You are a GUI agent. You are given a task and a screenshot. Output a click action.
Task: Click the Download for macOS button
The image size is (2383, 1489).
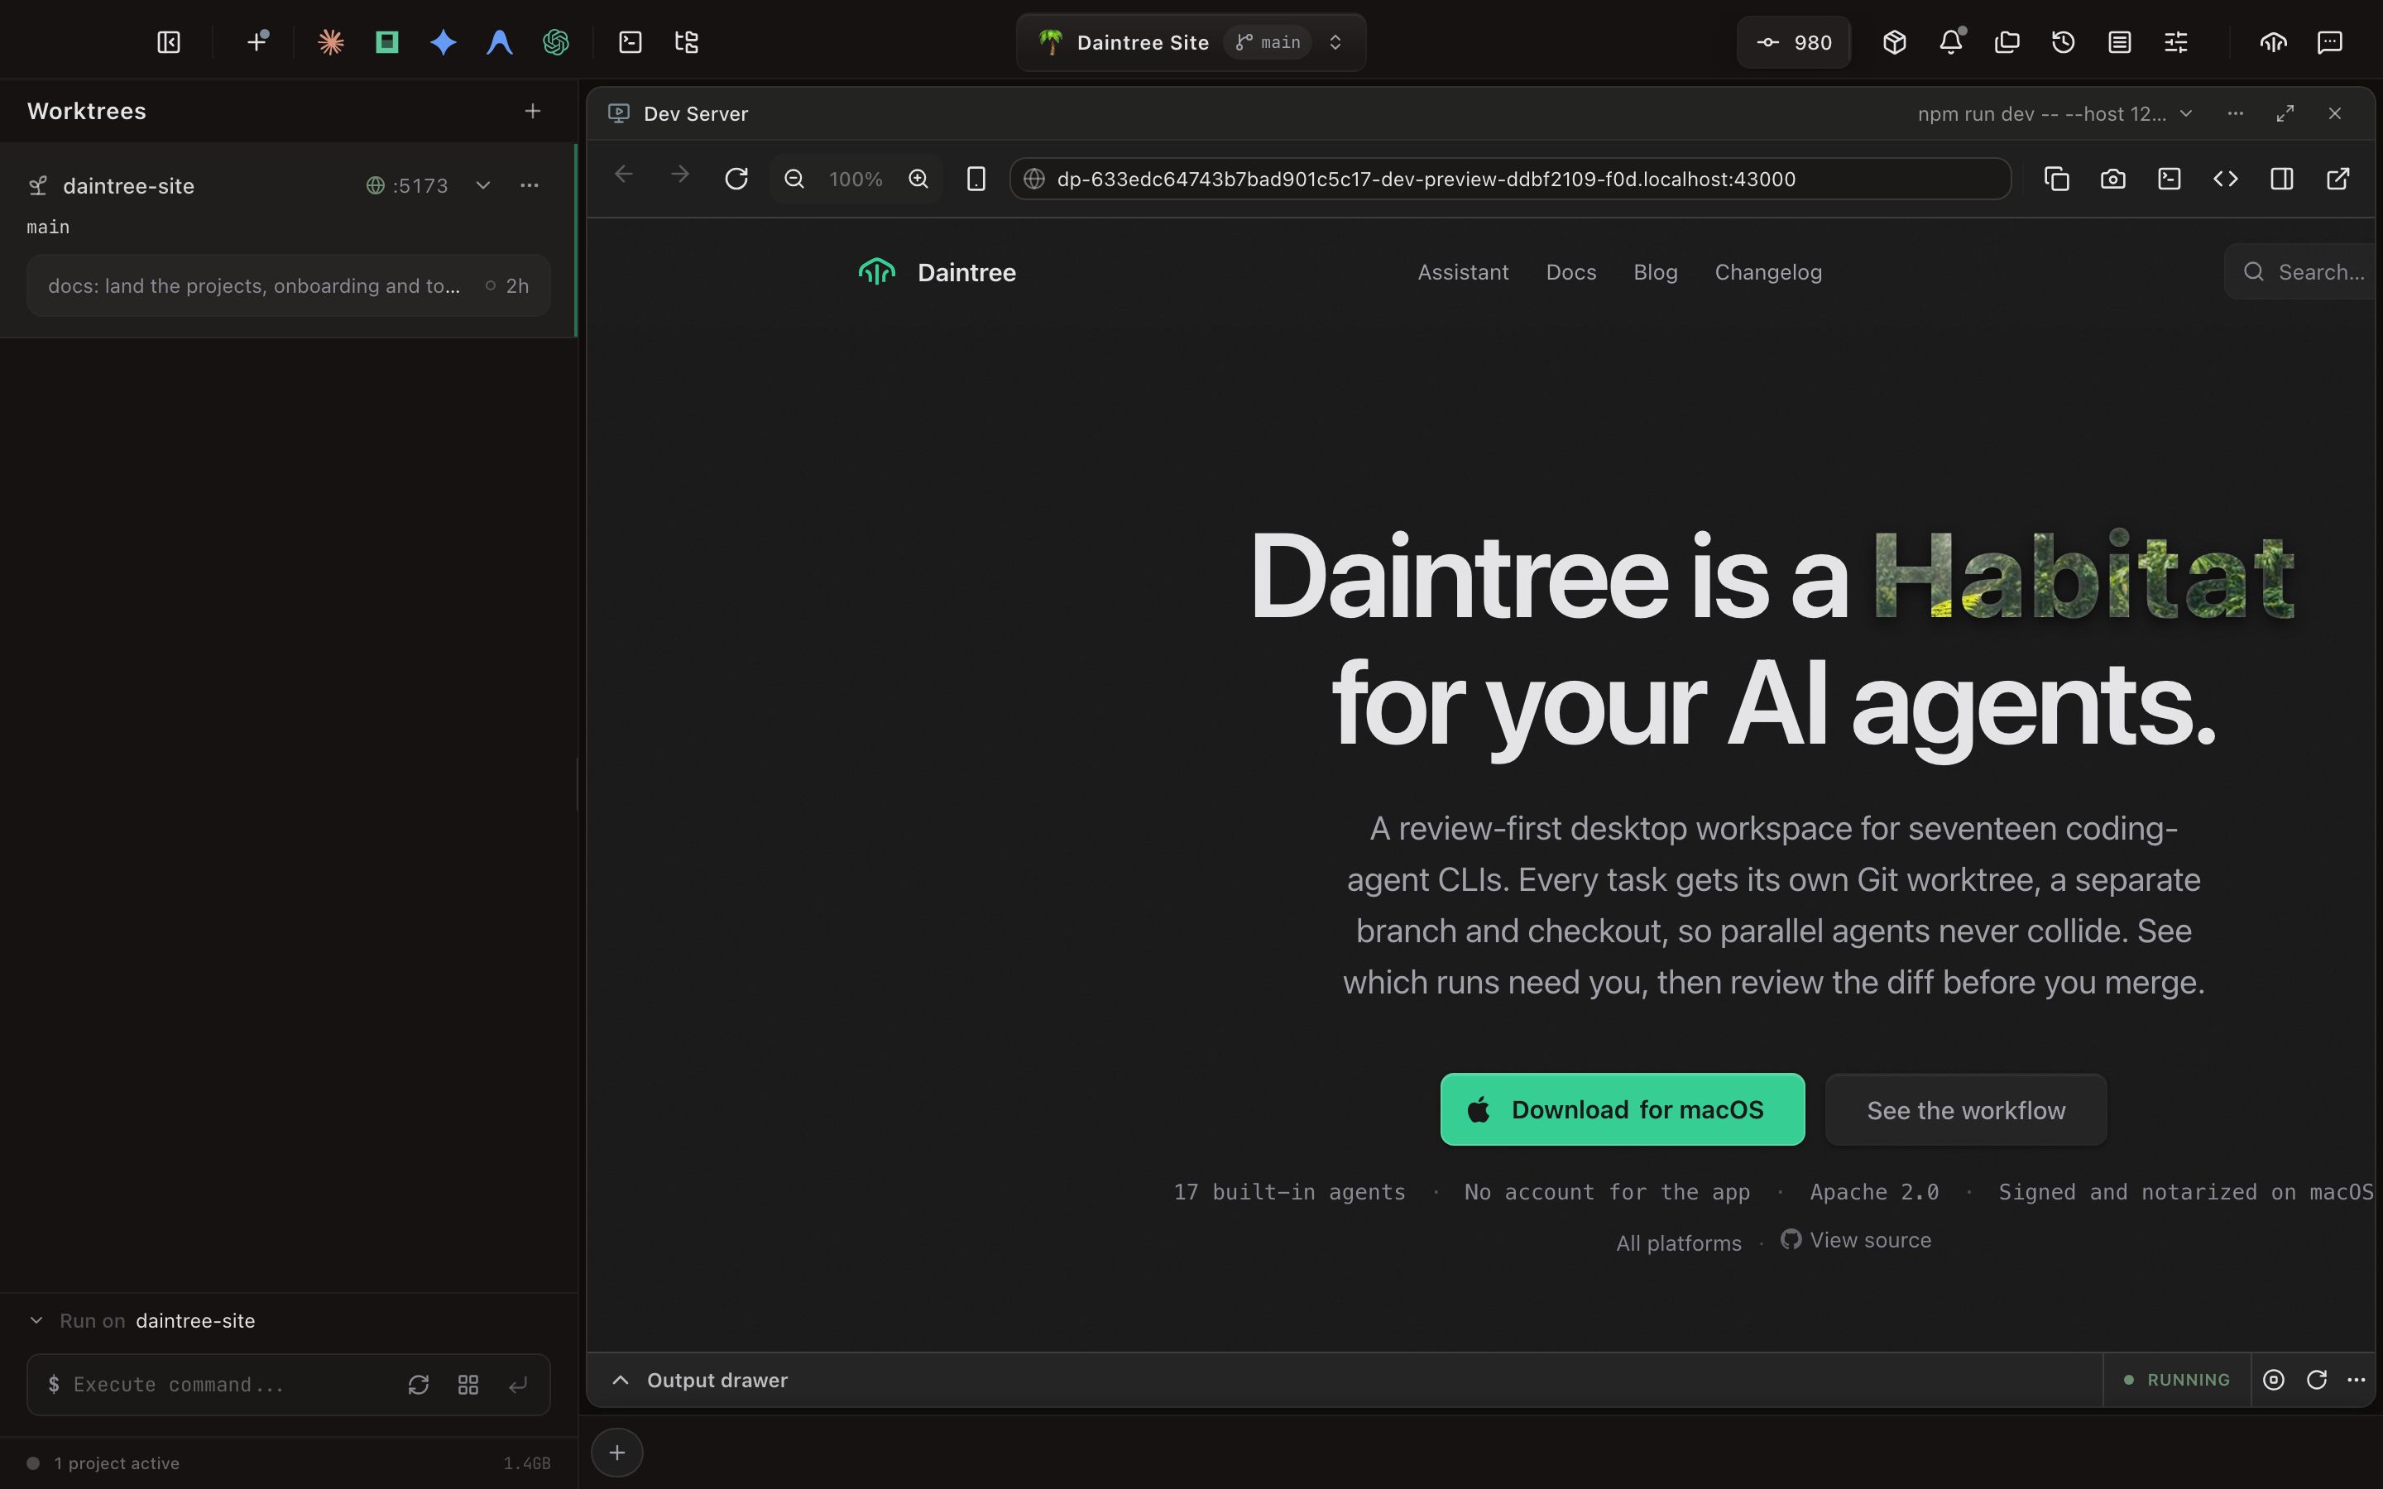1623,1110
